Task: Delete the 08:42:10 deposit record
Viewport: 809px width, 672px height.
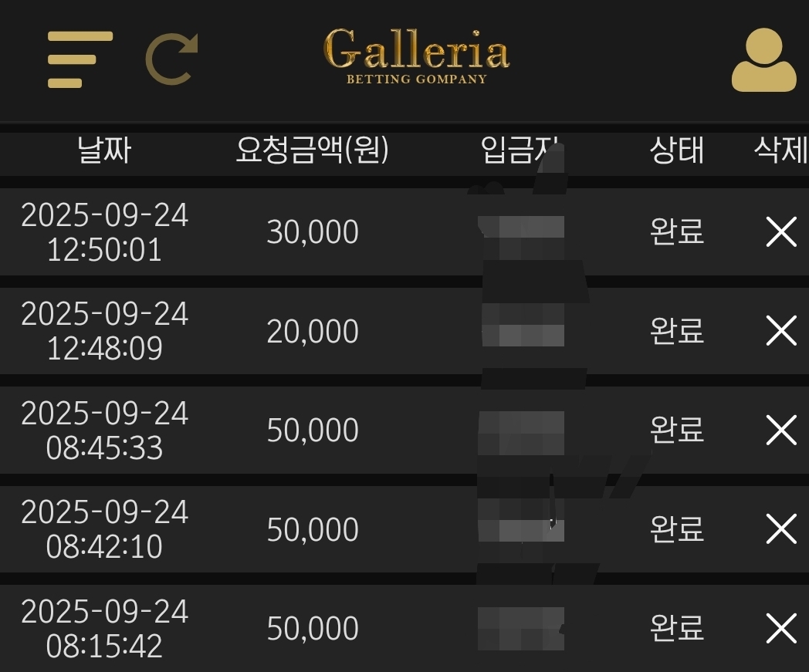Action: click(x=782, y=528)
